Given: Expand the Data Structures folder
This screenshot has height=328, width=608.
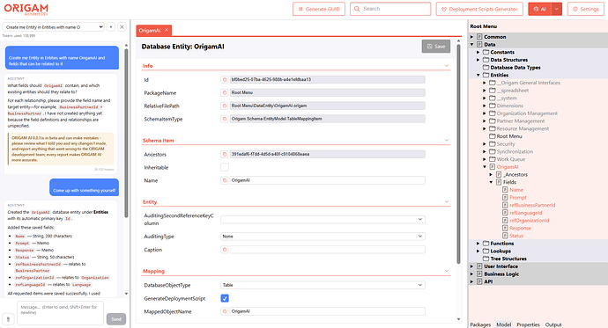Looking at the screenshot, I should pos(478,60).
